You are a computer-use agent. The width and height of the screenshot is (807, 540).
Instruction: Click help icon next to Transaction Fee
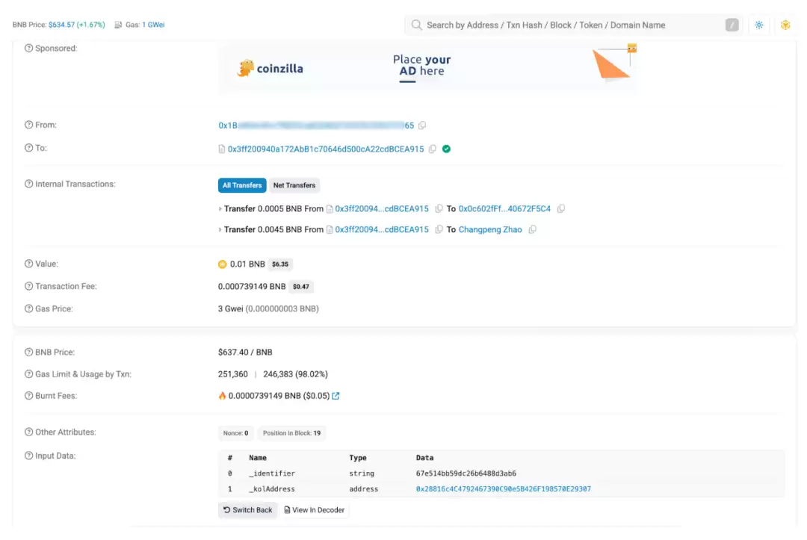29,287
